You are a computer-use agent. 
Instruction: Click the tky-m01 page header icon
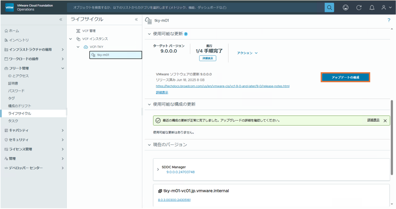click(x=148, y=20)
